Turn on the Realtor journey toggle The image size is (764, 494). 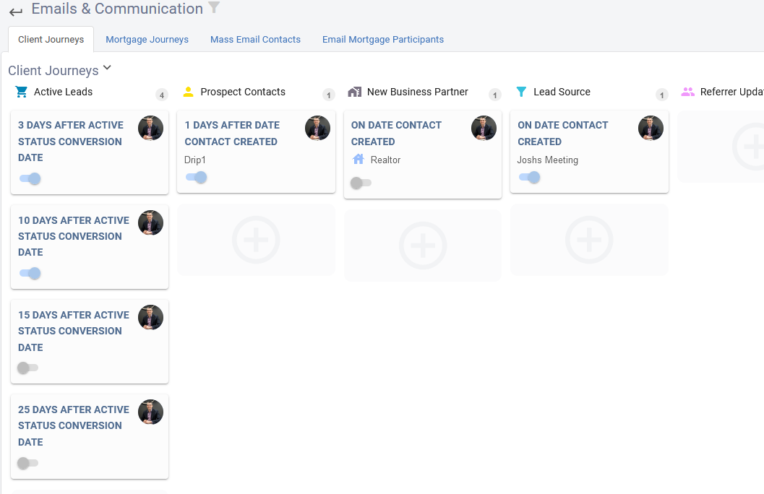pyautogui.click(x=361, y=183)
